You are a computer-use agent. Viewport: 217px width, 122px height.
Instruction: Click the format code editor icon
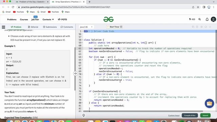[197, 27]
